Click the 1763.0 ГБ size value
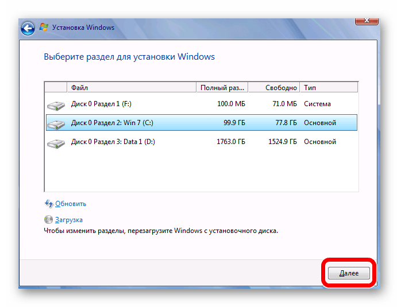This screenshot has height=307, width=401. pyautogui.click(x=231, y=142)
